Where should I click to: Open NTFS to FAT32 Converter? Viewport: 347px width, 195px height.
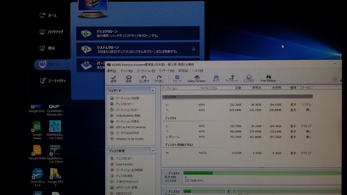(128, 127)
